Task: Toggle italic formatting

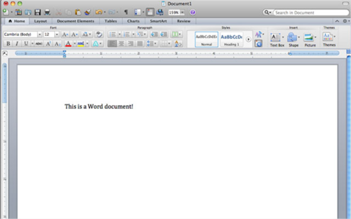Action: (17, 43)
